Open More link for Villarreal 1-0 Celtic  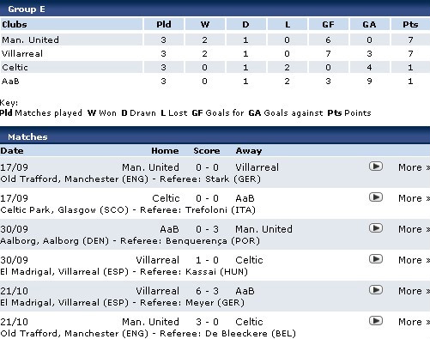tap(414, 260)
